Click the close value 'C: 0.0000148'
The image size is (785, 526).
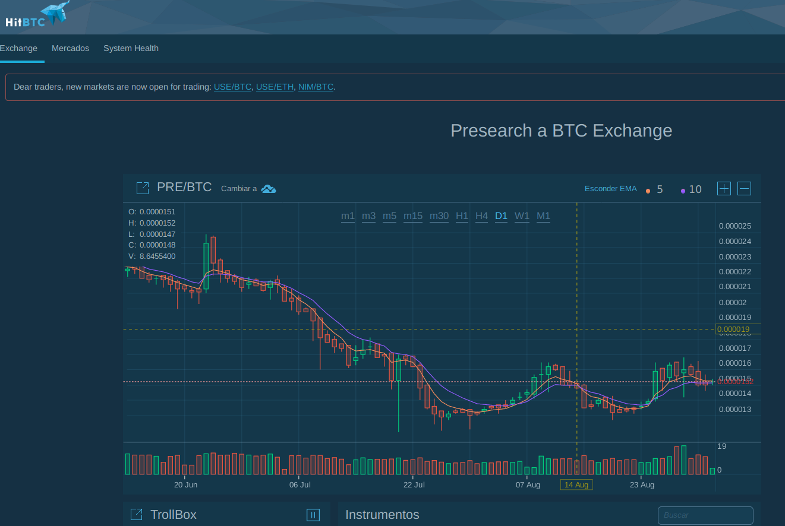tap(152, 245)
